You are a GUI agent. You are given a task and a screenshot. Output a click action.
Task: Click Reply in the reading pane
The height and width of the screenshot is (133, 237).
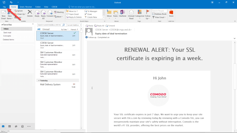(89, 26)
